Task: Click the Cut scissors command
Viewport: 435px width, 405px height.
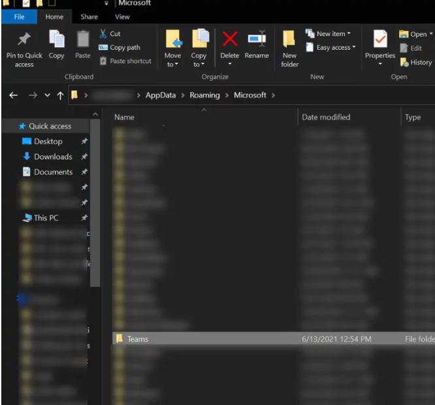Action: 110,34
